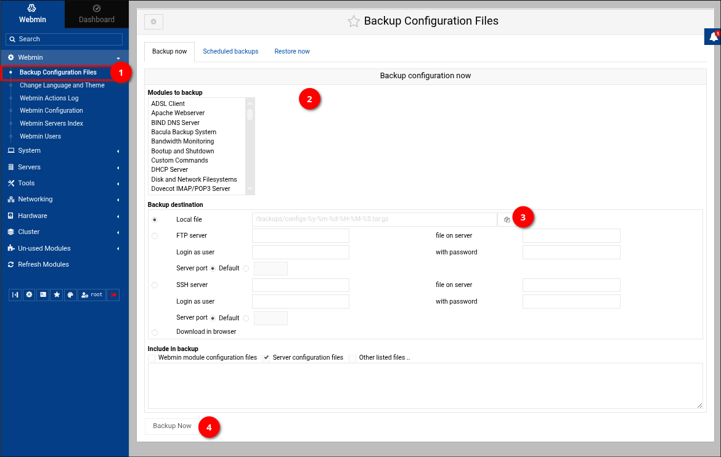The width and height of the screenshot is (721, 457).
Task: Click the modules list scrollbar
Action: pos(250,115)
